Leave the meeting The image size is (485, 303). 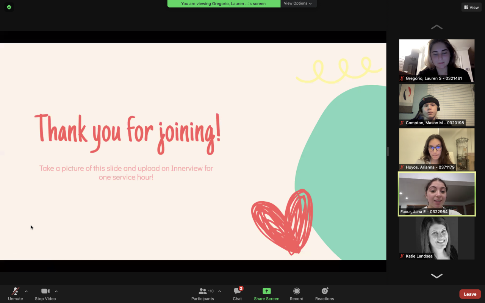pos(470,294)
